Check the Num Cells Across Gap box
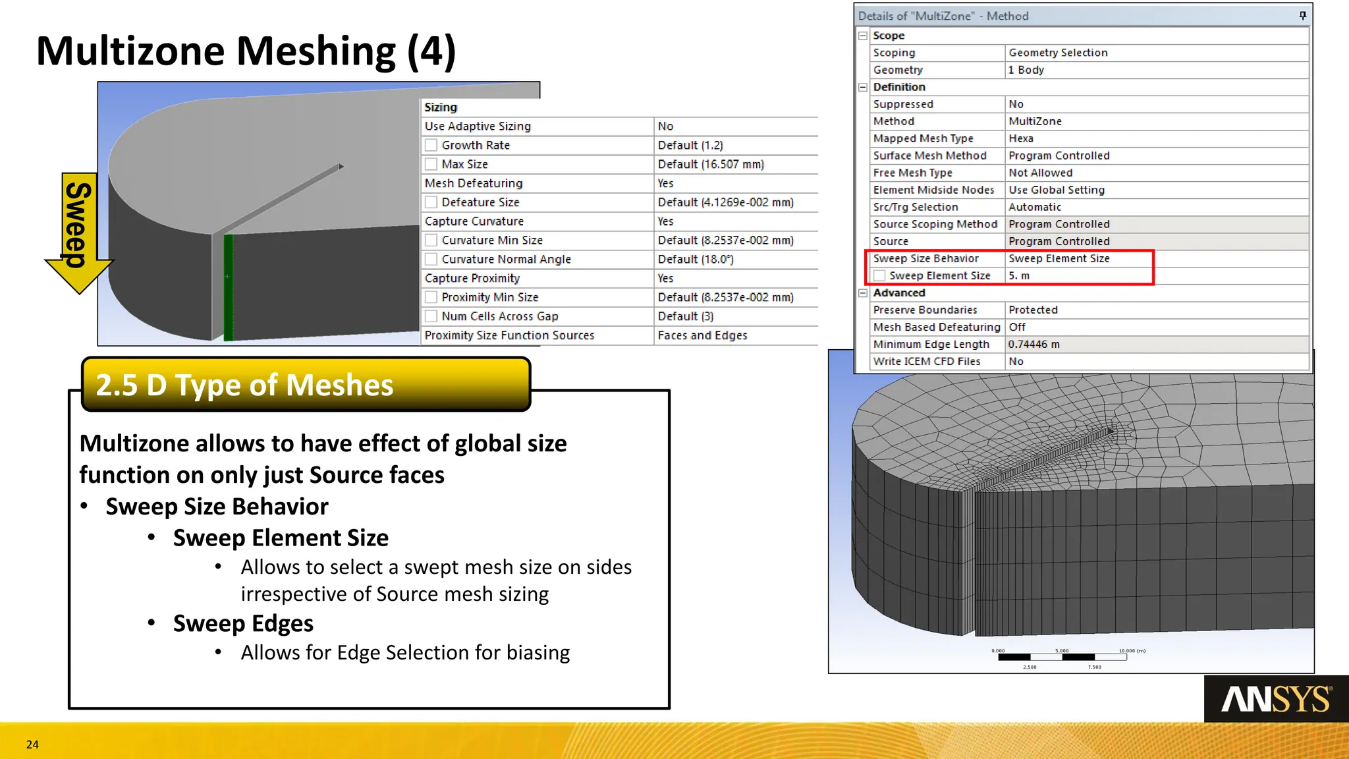Screen dimensions: 1349x759 (x=431, y=317)
